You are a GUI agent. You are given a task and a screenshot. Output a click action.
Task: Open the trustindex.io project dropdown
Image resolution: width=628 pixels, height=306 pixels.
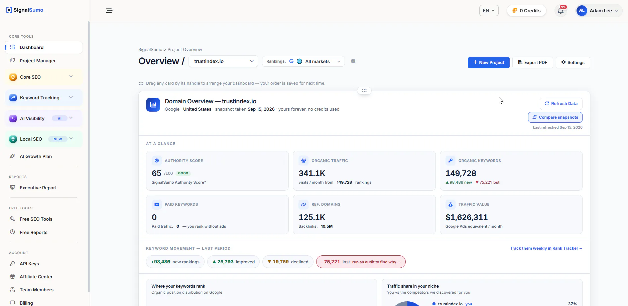223,61
